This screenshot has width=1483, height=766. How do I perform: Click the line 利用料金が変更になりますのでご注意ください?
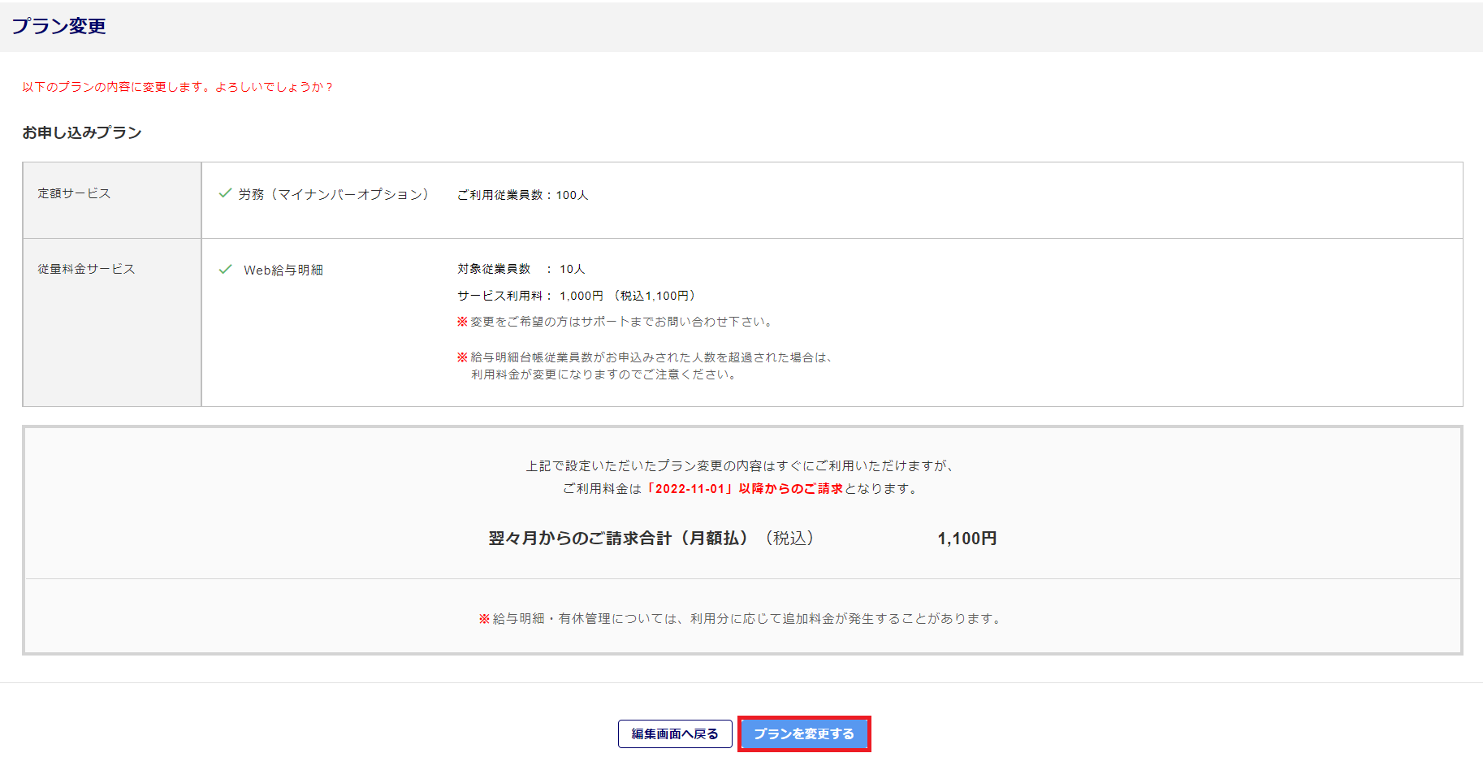tap(604, 374)
